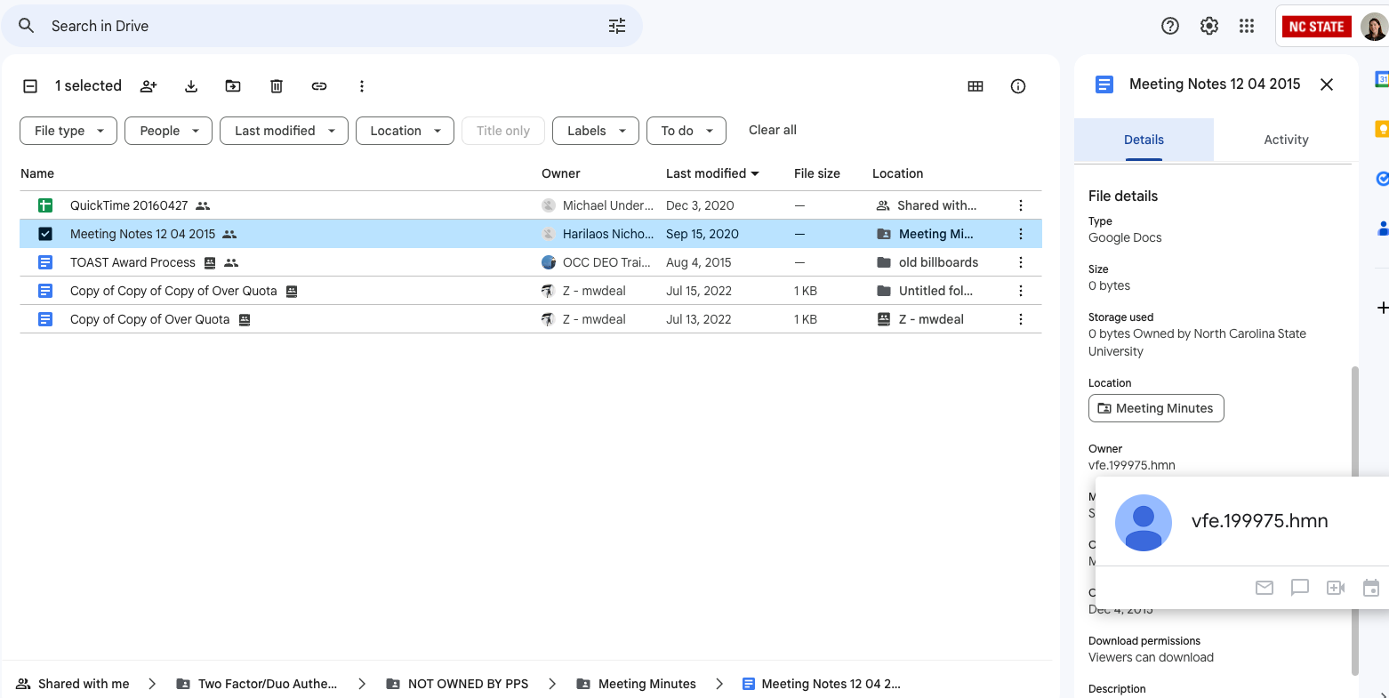Image resolution: width=1389 pixels, height=698 pixels.
Task: Click Clear all filters
Action: pyautogui.click(x=772, y=130)
